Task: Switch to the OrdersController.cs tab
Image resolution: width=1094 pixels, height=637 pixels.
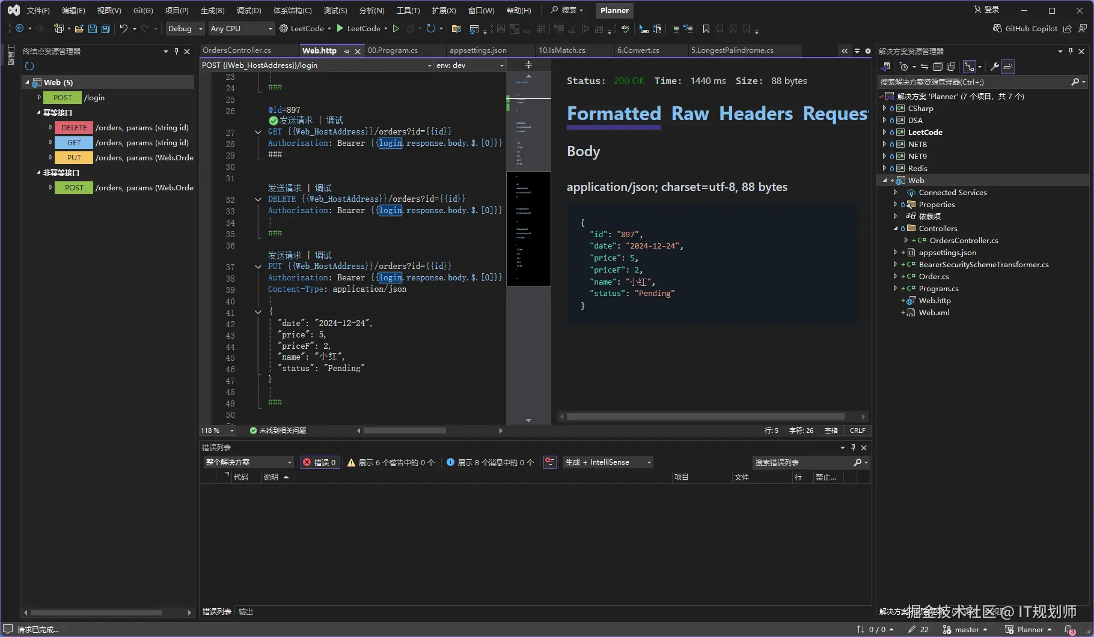Action: (237, 50)
